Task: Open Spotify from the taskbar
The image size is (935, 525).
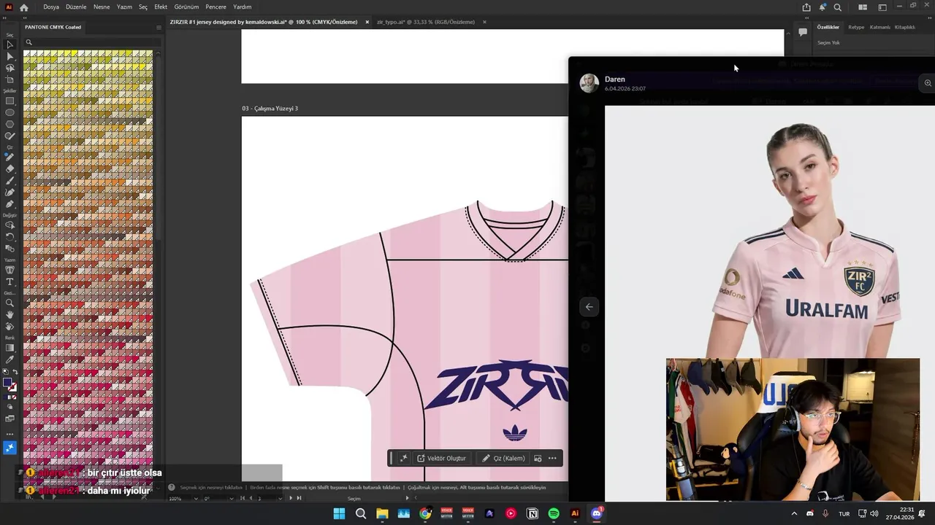Action: point(554,513)
